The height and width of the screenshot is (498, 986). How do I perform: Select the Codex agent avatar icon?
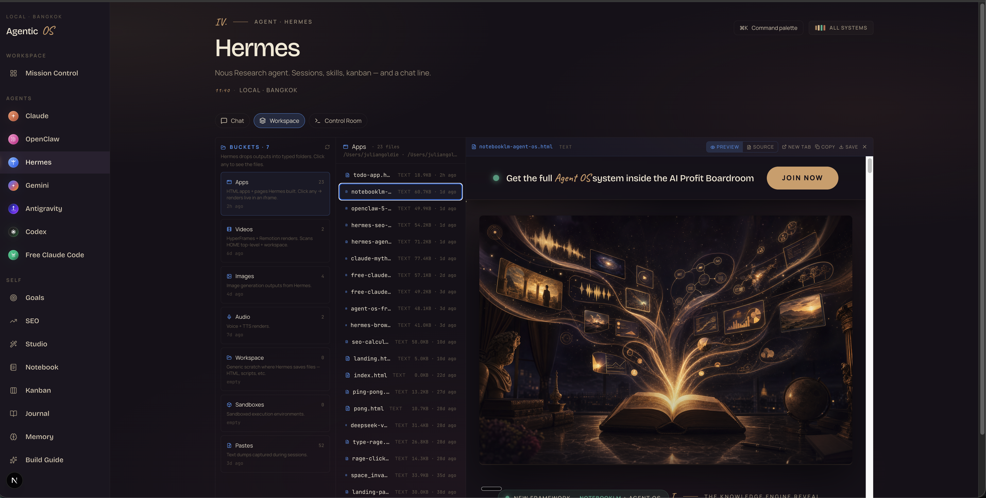coord(13,231)
